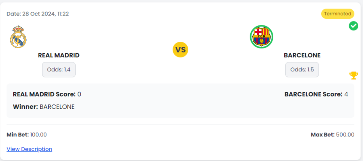Image resolution: width=363 pixels, height=161 pixels.
Task: Select the Odds: 1.4 button
Action: click(x=58, y=70)
